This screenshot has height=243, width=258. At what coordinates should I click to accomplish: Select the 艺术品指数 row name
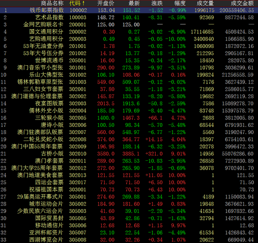point(49,17)
